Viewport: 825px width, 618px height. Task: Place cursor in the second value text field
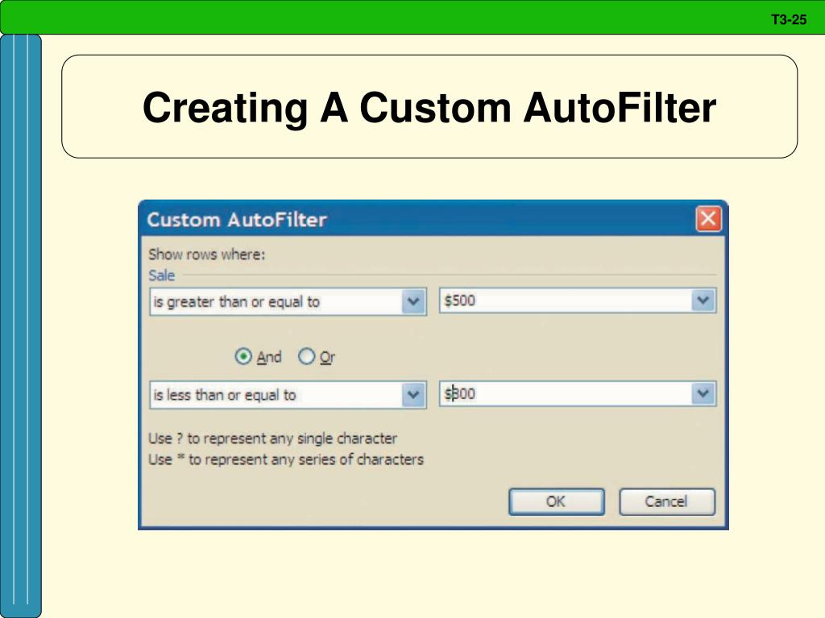coord(564,394)
